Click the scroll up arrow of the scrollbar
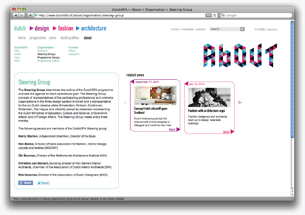This screenshot has width=305, height=215. click(x=292, y=191)
